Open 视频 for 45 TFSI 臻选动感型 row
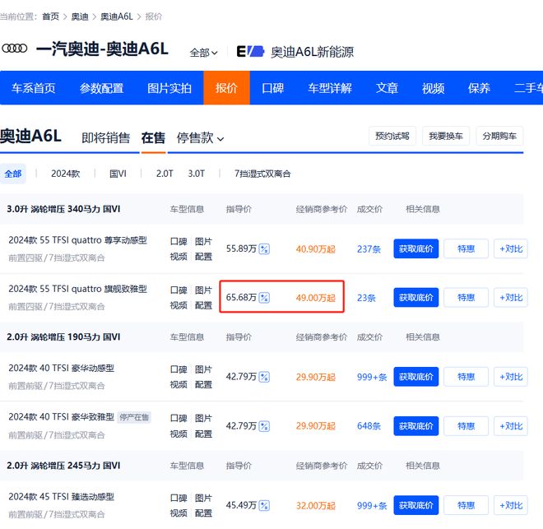 coord(179,513)
